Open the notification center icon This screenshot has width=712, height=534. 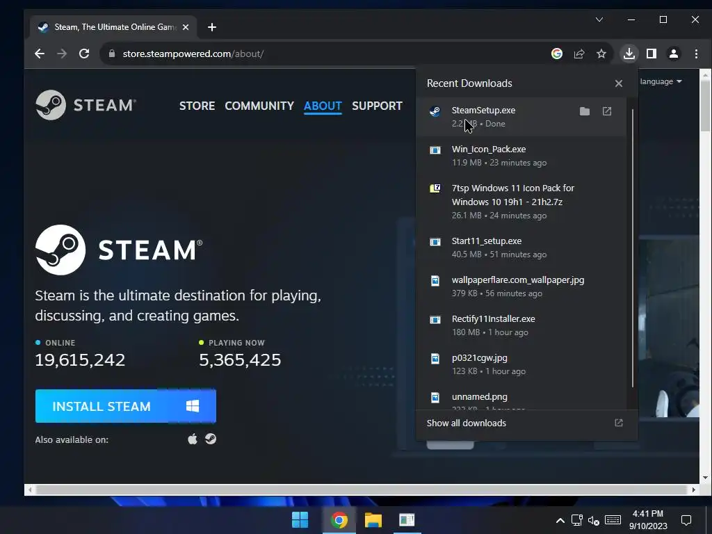coord(686,520)
